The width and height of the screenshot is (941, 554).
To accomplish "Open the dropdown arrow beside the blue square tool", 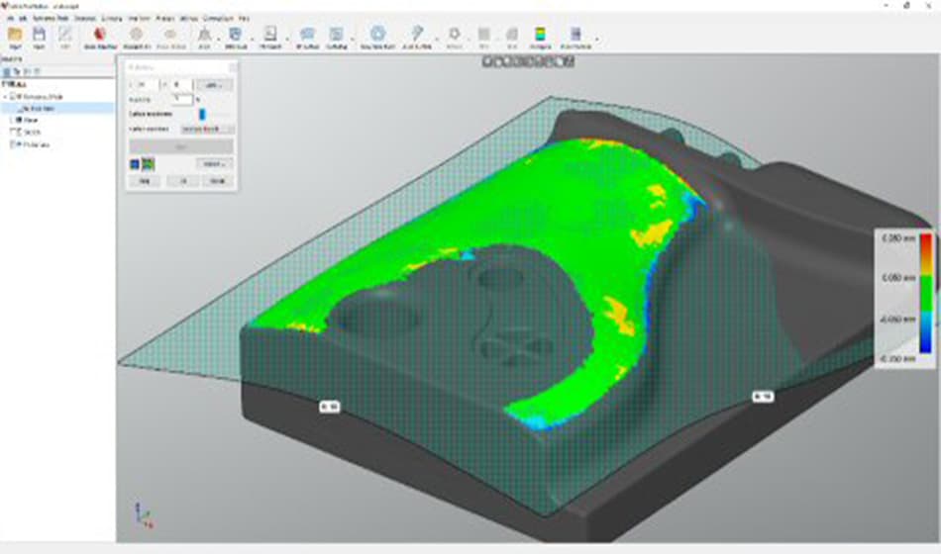I will coord(353,39).
